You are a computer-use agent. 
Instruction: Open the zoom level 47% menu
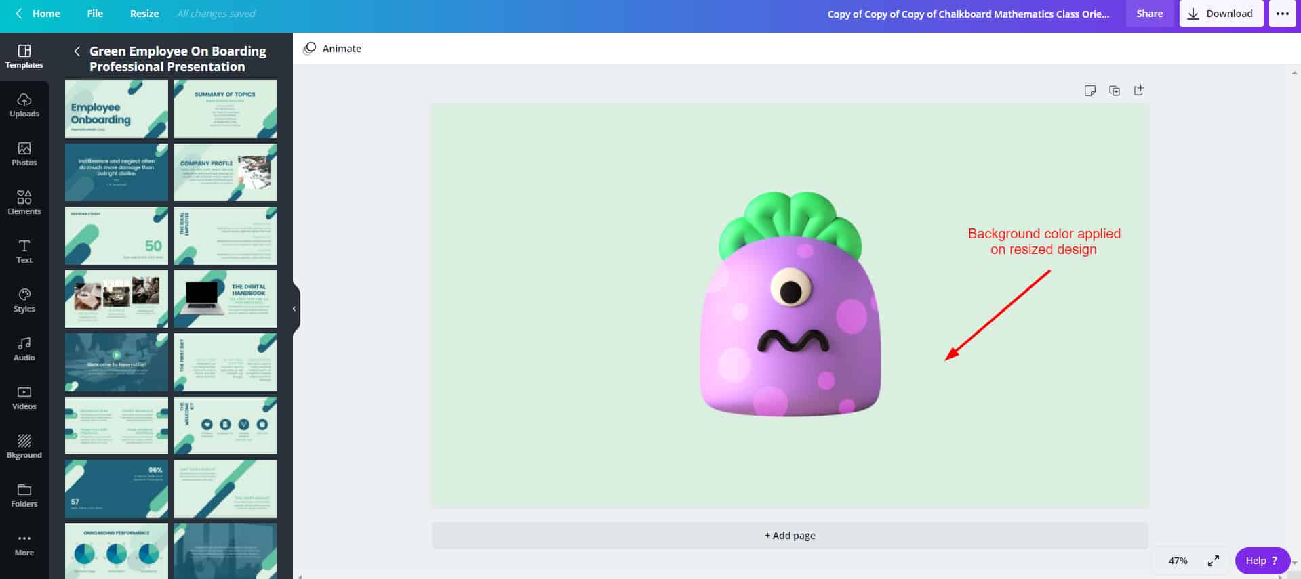(x=1178, y=561)
